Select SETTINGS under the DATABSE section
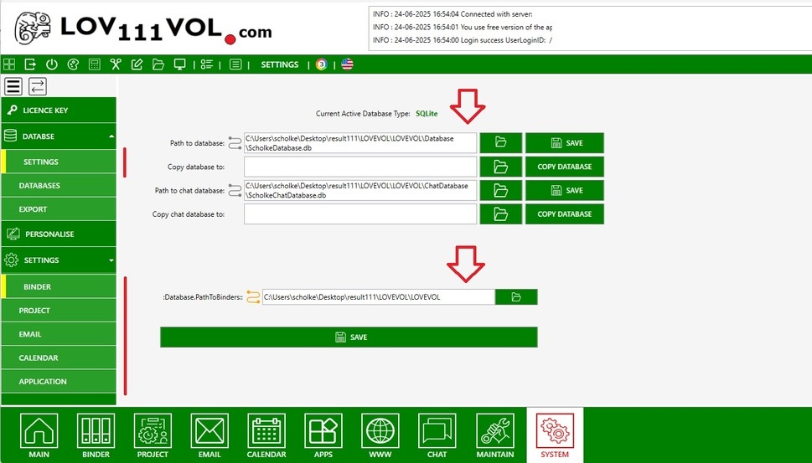Screen dimensions: 812x463 (x=59, y=162)
